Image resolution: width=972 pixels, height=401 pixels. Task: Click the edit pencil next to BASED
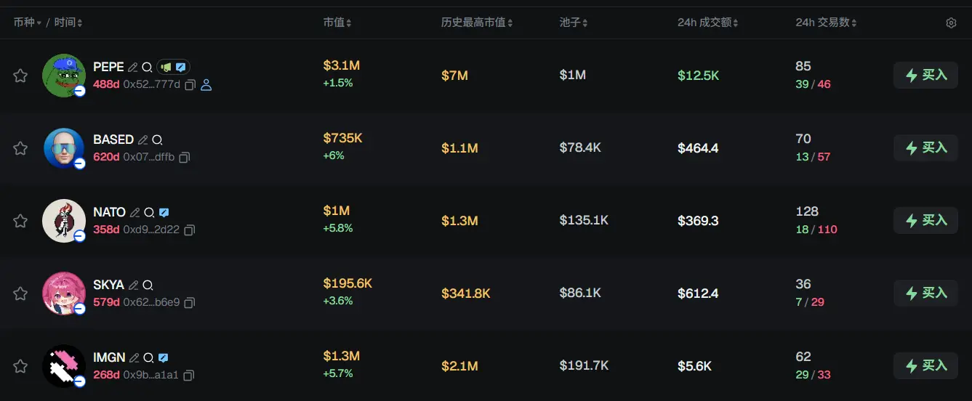click(143, 139)
